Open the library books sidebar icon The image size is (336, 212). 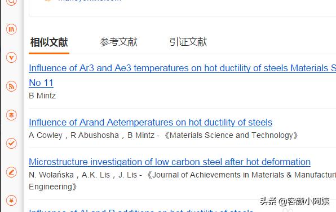[x=11, y=29]
